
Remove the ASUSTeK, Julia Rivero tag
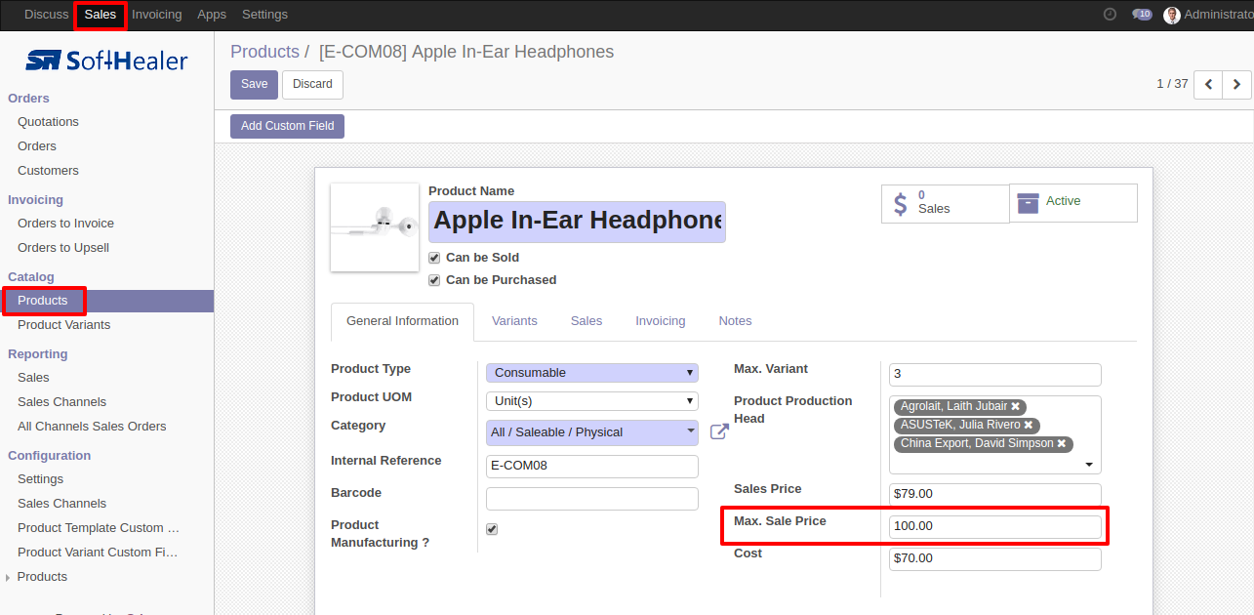coord(1029,426)
